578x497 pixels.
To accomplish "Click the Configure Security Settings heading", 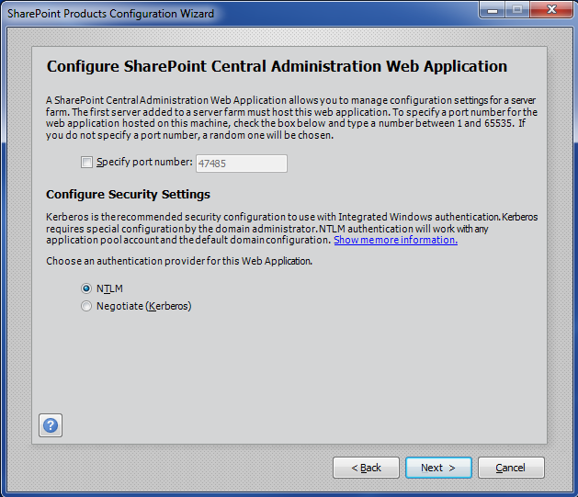I will [128, 194].
